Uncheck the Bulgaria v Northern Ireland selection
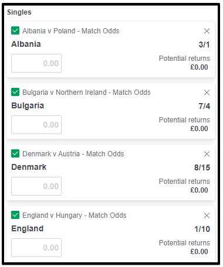Screen dimensions: 223x267 [x=15, y=92]
